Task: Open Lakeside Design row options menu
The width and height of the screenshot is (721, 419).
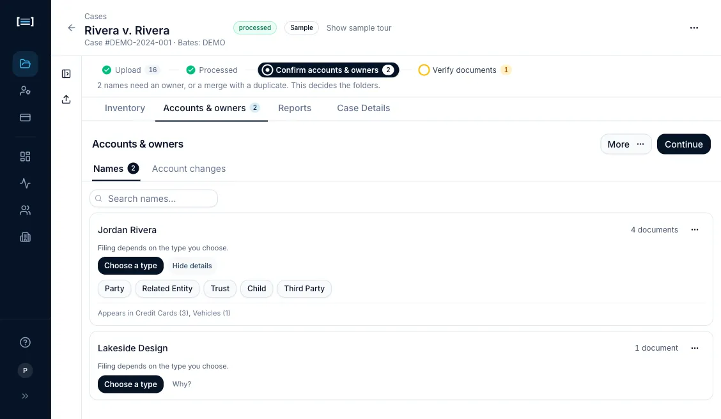Action: click(x=694, y=348)
